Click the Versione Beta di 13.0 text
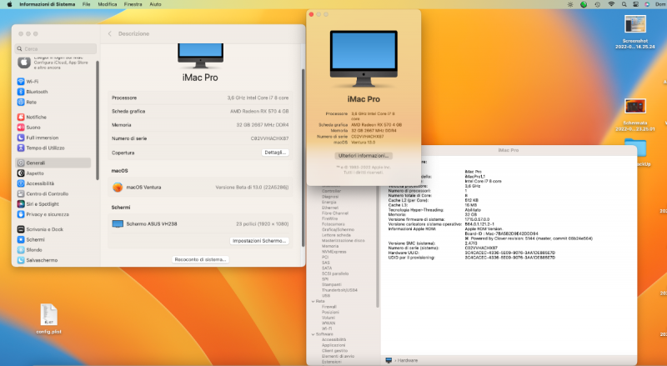 (252, 188)
